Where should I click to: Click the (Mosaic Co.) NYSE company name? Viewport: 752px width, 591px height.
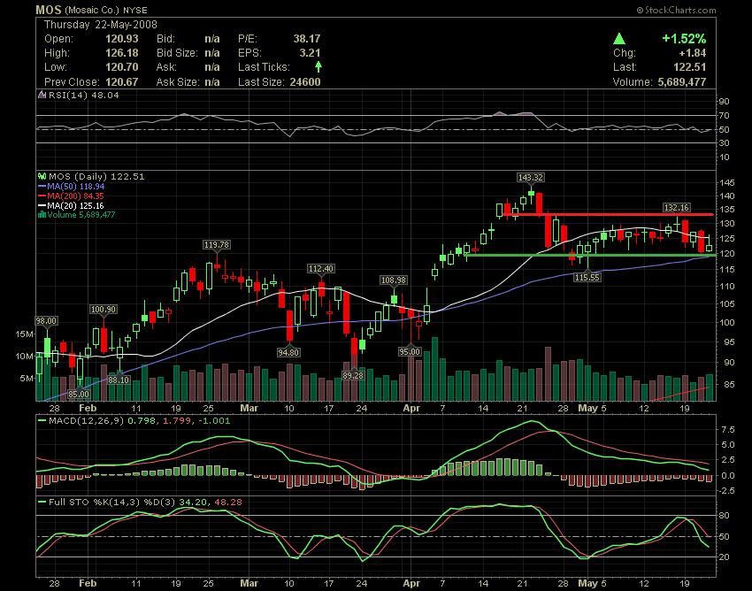coord(105,10)
